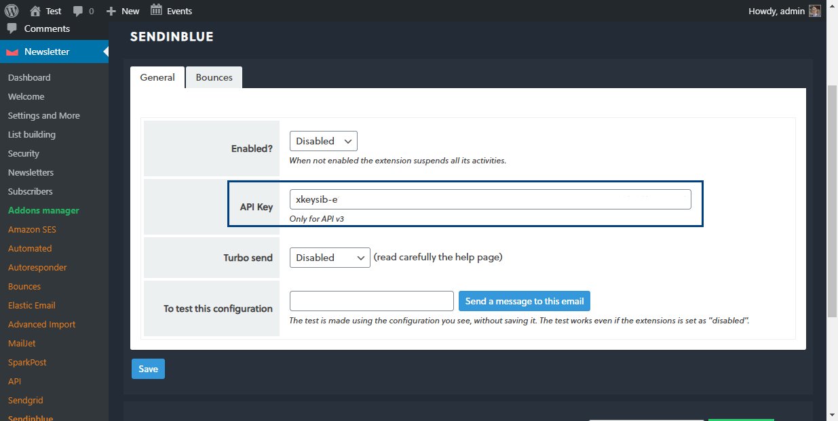Screen dimensions: 838x421
Task: Open the Addons manager page
Action: click(x=43, y=210)
